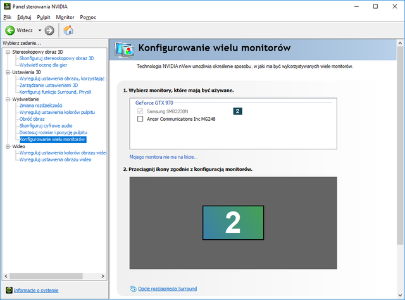Click the Wstecz button label
The height and width of the screenshot is (300, 405).
pos(25,30)
